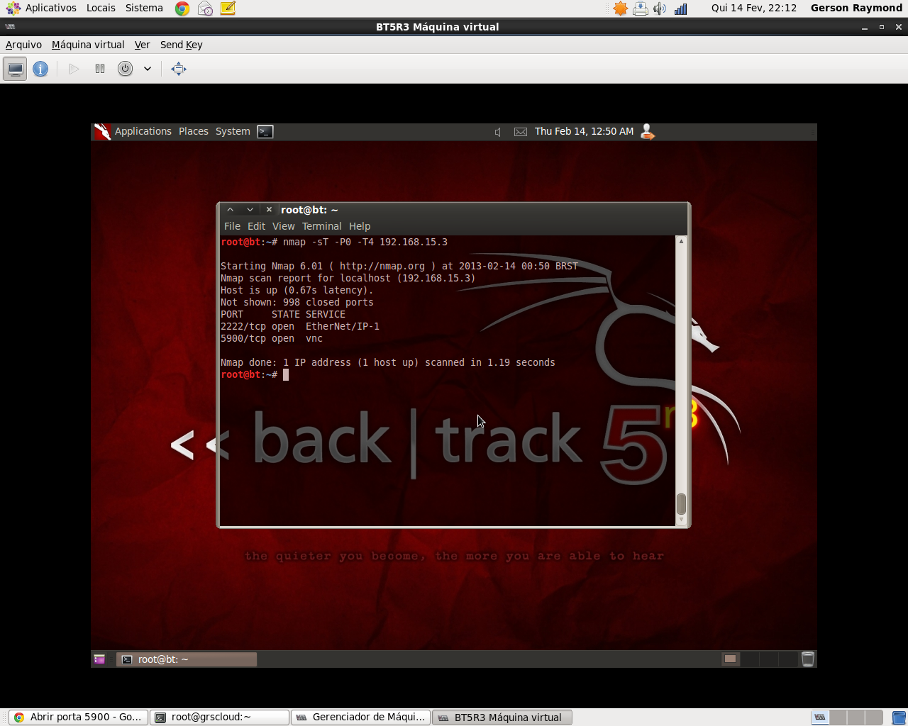Click the nmap command line text

coord(365,242)
